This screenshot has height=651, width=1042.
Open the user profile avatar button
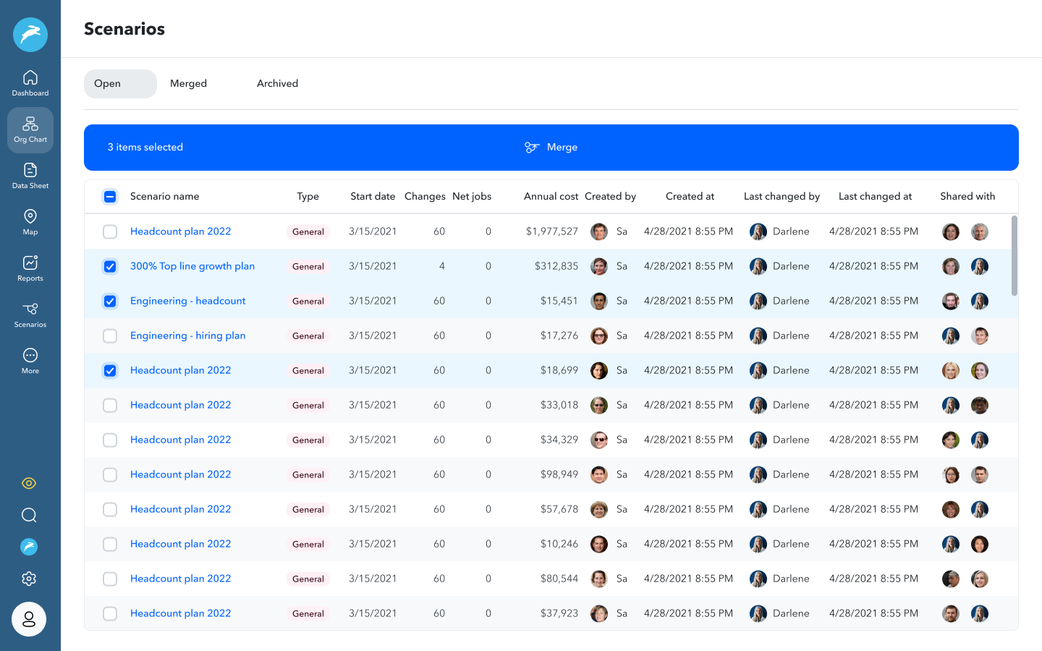(x=29, y=619)
